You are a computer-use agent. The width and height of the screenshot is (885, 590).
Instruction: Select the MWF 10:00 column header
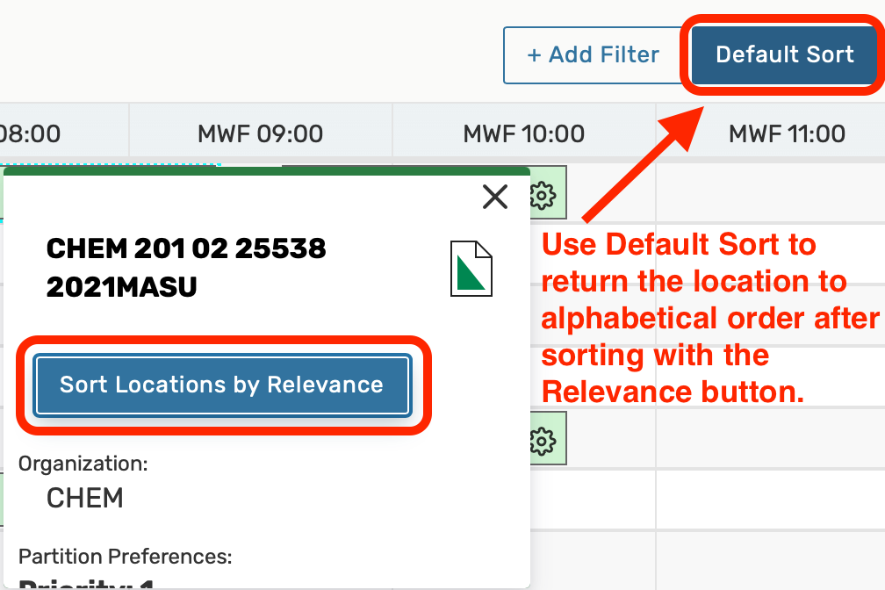click(x=523, y=133)
